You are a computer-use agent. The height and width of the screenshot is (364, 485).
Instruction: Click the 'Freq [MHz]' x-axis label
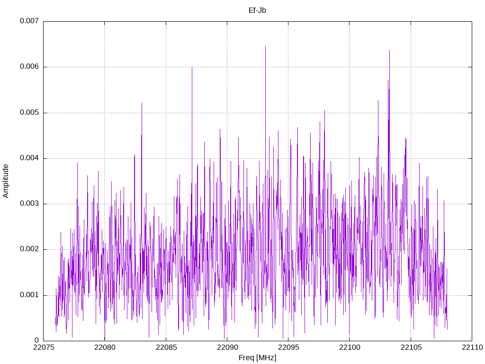257,358
